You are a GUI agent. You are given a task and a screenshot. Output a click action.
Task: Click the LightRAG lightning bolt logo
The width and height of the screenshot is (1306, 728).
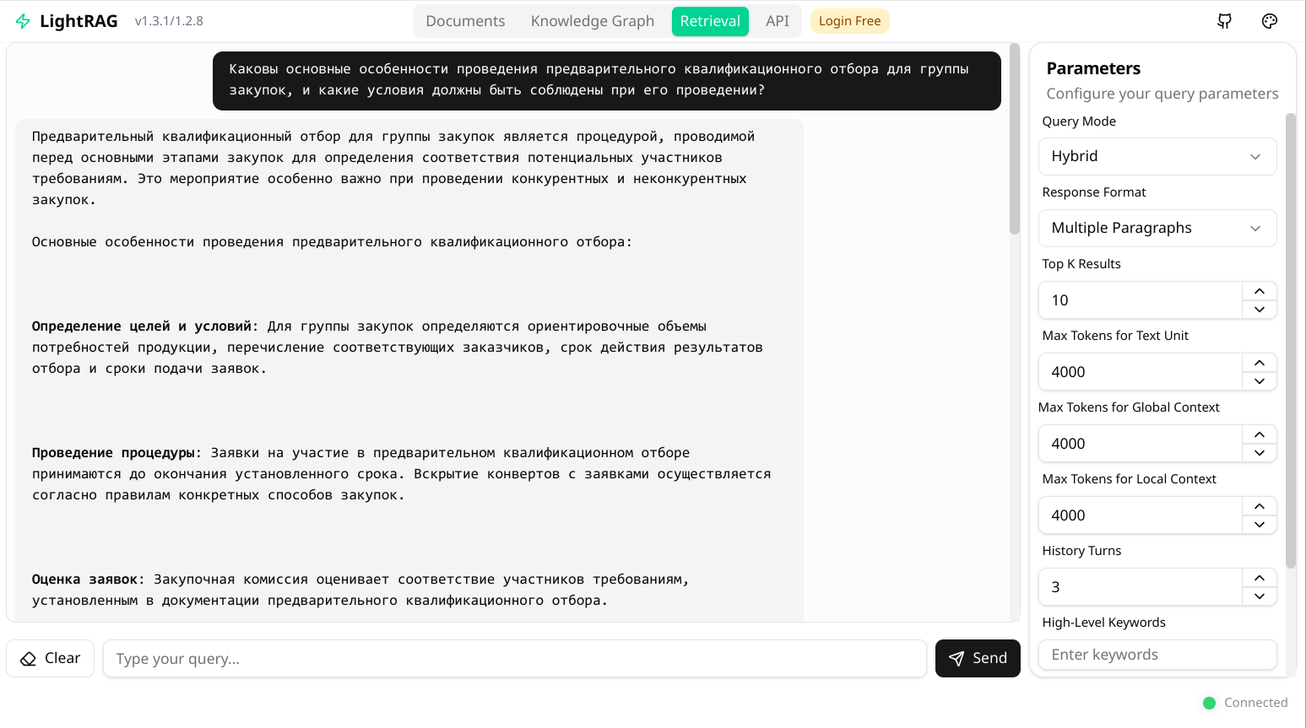point(23,20)
